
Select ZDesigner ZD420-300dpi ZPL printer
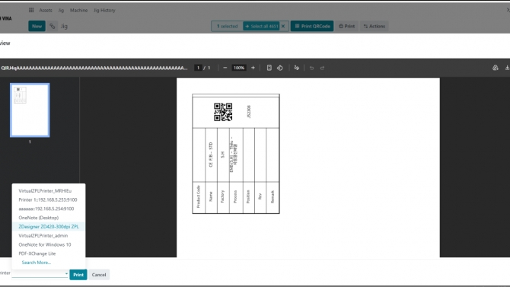(x=49, y=226)
